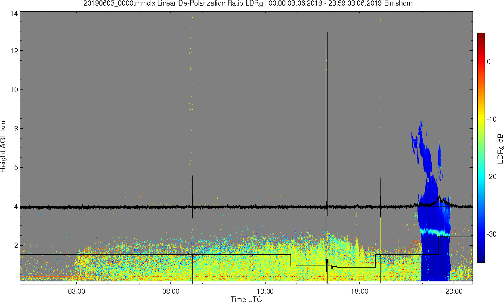Click the '4' height tick label
Viewport: 504px width, 302px height.
tap(16, 206)
